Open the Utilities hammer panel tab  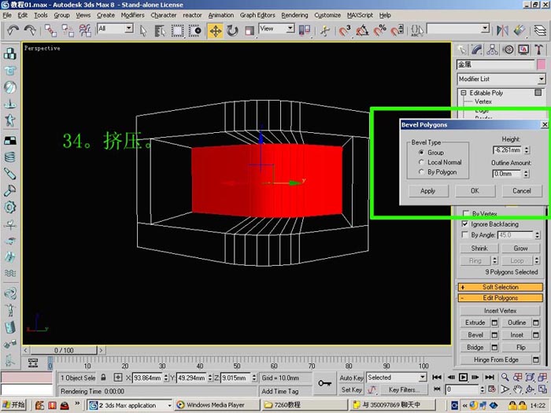point(539,50)
